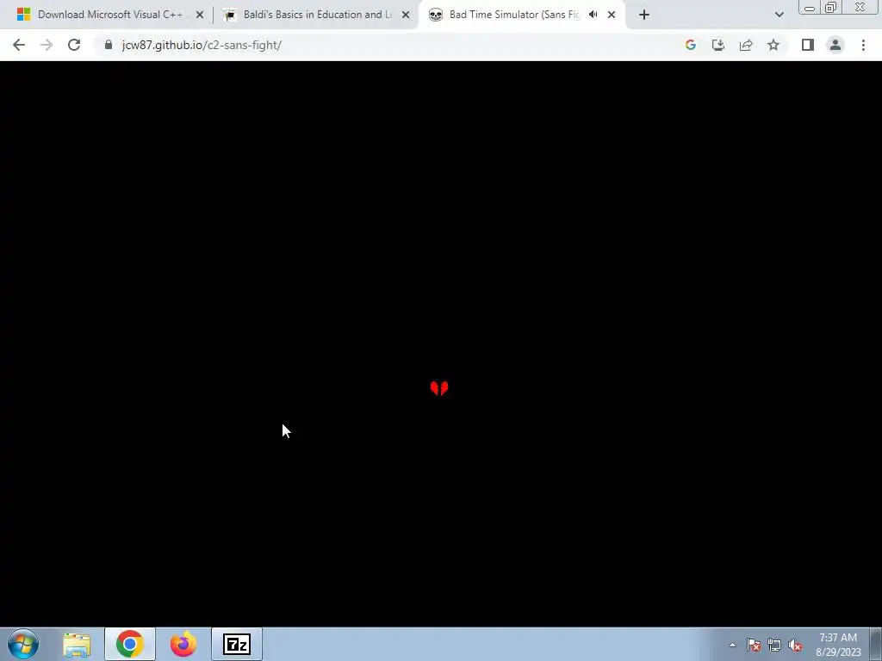Image resolution: width=882 pixels, height=661 pixels.
Task: Mute the Bad Time Simulator tab audio
Action: click(593, 15)
